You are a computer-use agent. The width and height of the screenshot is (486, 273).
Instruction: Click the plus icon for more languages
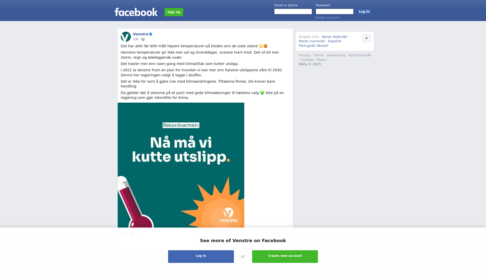(366, 38)
